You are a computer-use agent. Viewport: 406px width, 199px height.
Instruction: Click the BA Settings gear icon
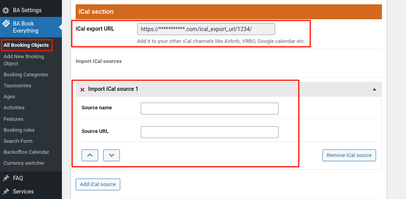tap(6, 10)
